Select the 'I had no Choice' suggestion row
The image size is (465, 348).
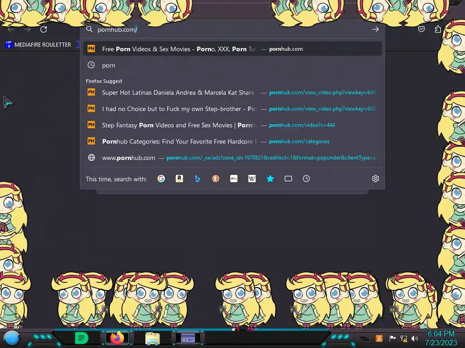[232, 109]
